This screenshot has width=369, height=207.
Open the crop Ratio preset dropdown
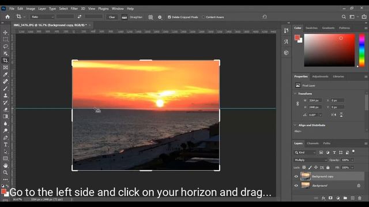[x=42, y=17]
